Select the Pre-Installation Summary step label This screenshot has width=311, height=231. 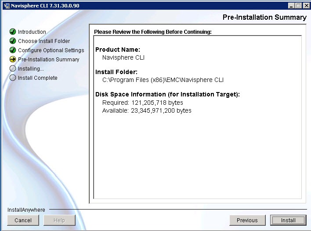(48, 59)
